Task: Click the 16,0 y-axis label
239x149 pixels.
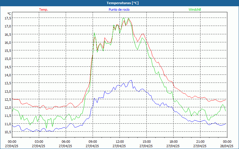Action: pos(8,42)
